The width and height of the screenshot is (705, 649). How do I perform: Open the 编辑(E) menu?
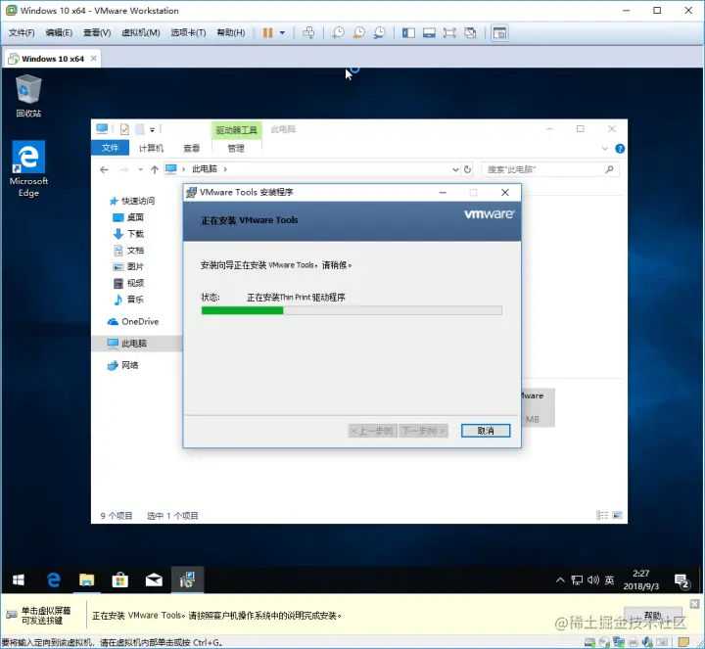coord(59,33)
